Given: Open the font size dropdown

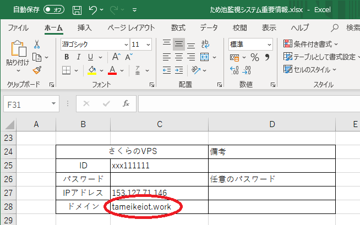Looking at the screenshot, I should pyautogui.click(x=150, y=44).
